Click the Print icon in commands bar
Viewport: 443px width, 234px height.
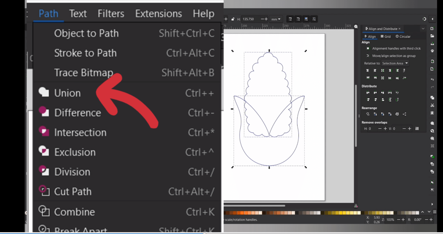click(x=432, y=51)
